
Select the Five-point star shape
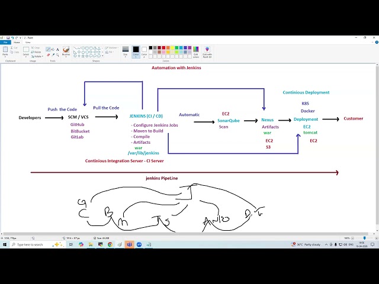[x=83, y=56]
